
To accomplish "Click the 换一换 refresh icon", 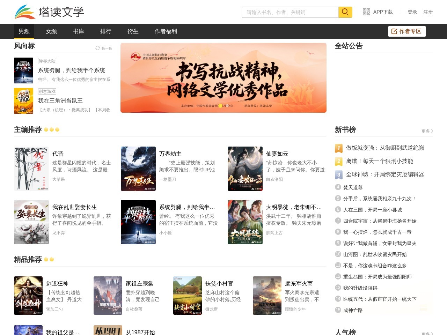I will (x=98, y=48).
